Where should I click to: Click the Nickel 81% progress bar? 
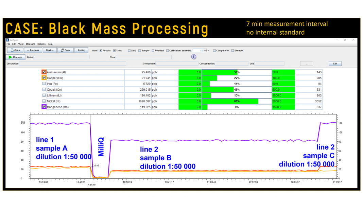click(x=237, y=101)
